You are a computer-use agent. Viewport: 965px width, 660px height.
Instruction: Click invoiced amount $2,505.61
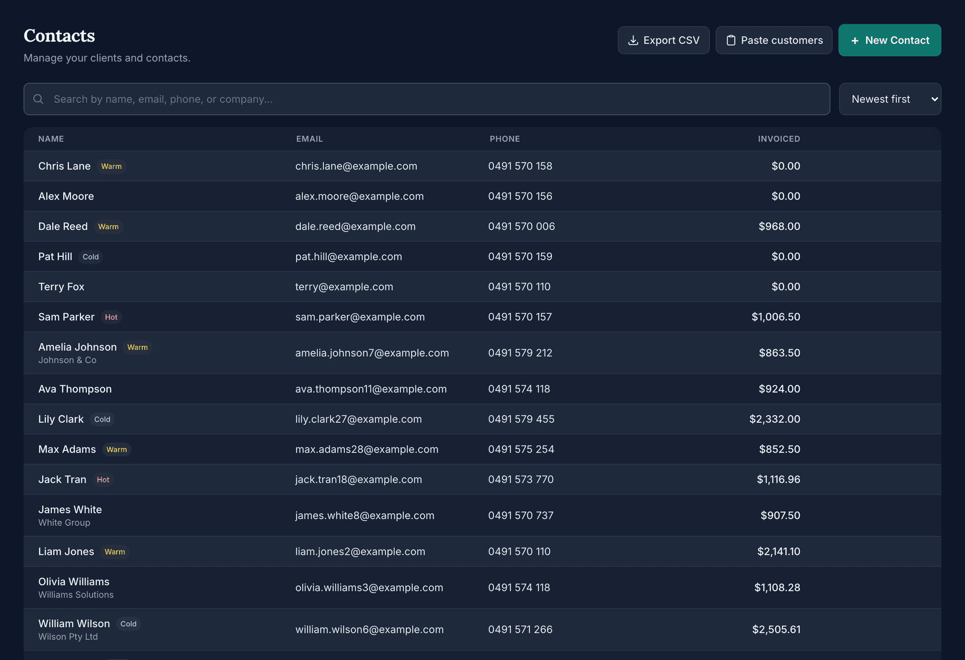coord(776,629)
